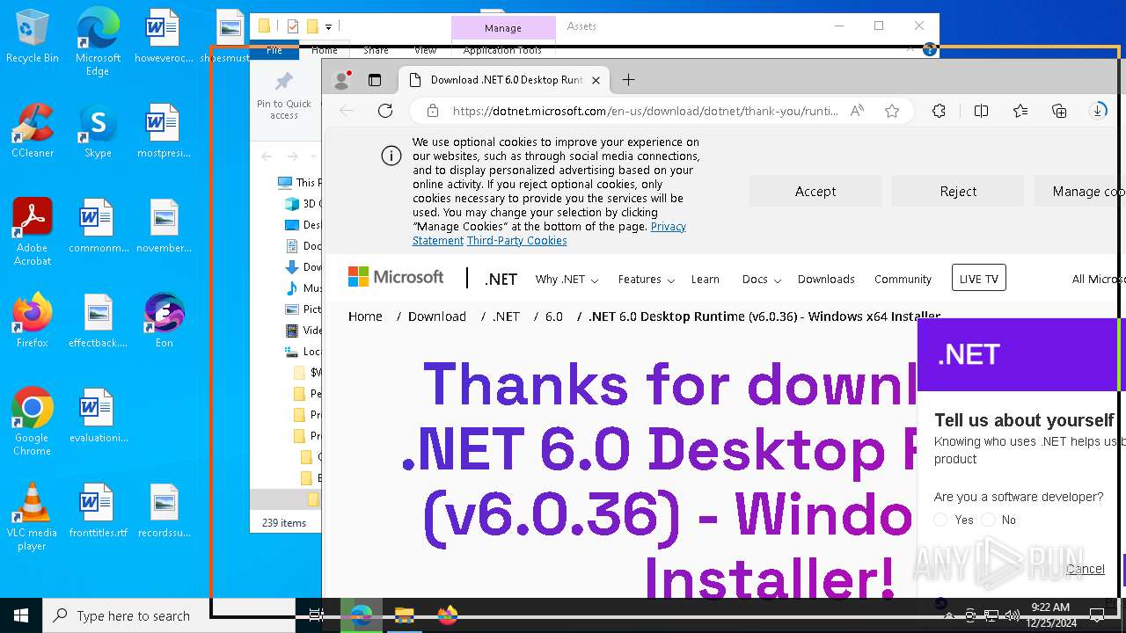This screenshot has height=633, width=1126.
Task: Open the File menu in File Explorer
Action: point(274,50)
